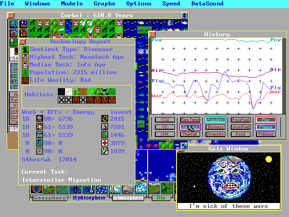The width and height of the screenshot is (289, 217).
Task: Click the mountains biome icon above Bio tab
Action: click(154, 188)
